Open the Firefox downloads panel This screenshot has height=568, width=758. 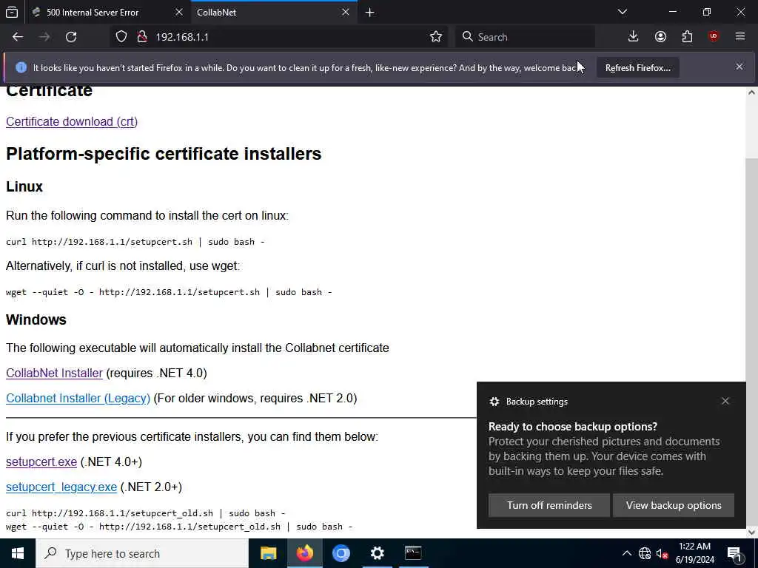(x=633, y=37)
